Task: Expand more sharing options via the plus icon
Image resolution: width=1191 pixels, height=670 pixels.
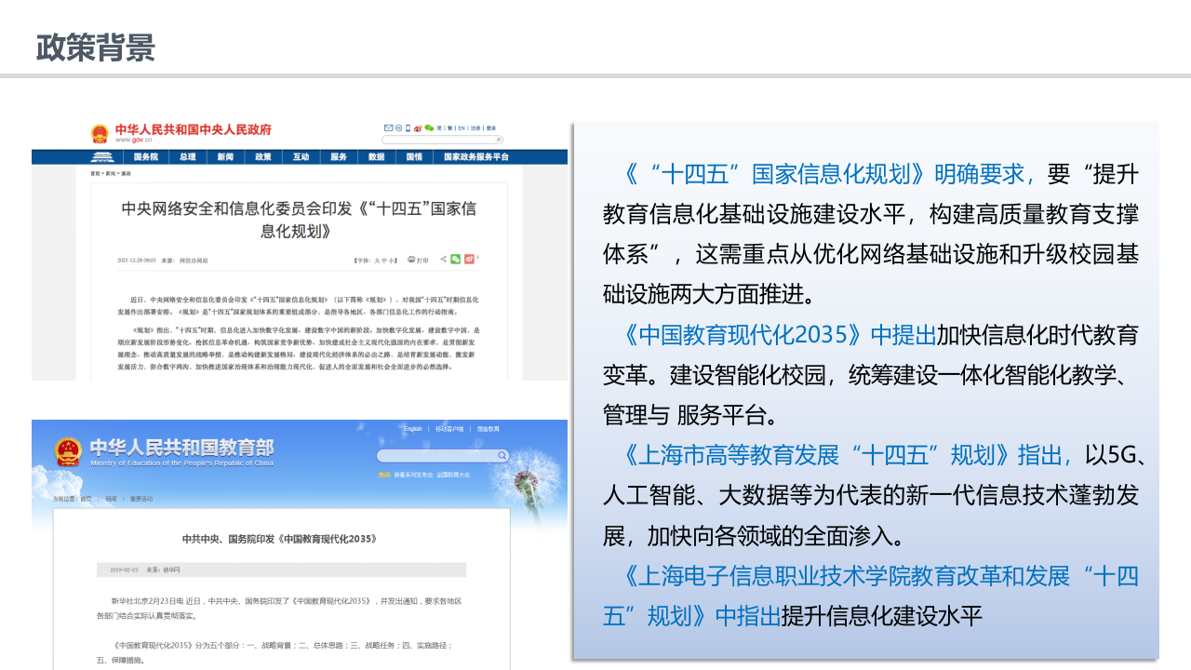Action: click(x=477, y=259)
